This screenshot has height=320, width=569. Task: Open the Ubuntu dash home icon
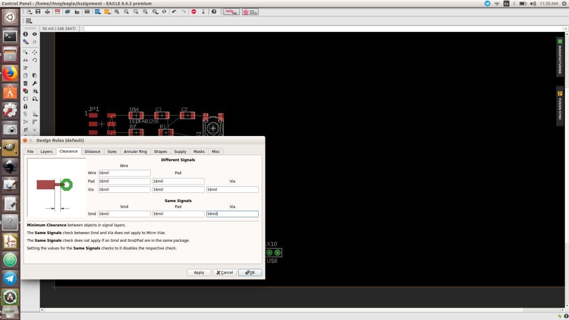(x=10, y=18)
